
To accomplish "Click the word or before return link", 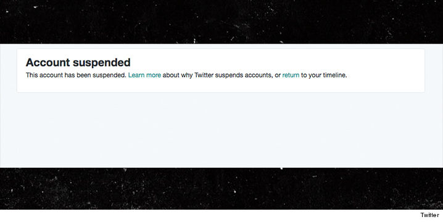I will pos(278,76).
